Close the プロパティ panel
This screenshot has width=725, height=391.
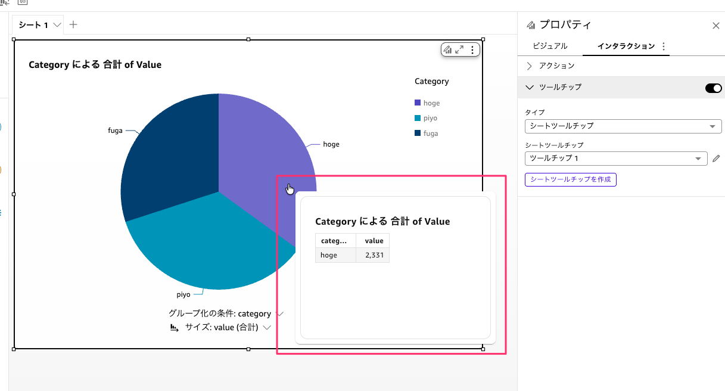pos(715,26)
